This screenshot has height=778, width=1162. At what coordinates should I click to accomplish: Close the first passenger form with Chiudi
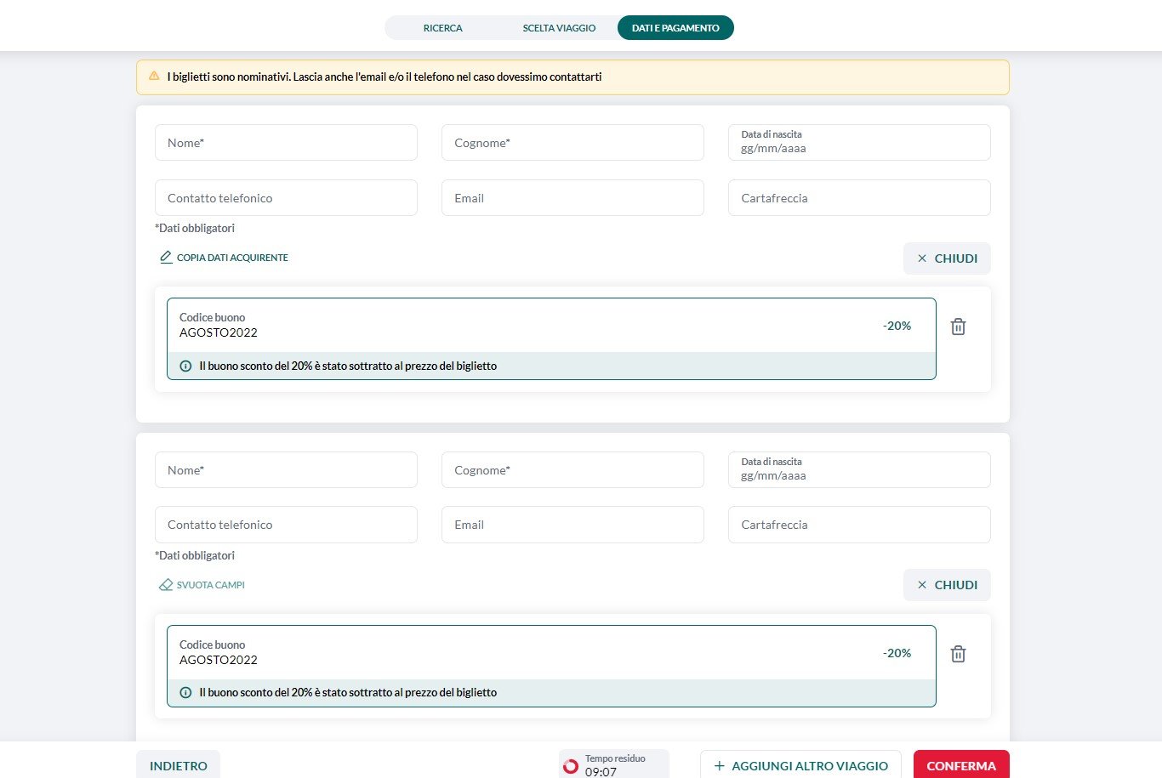coord(947,258)
